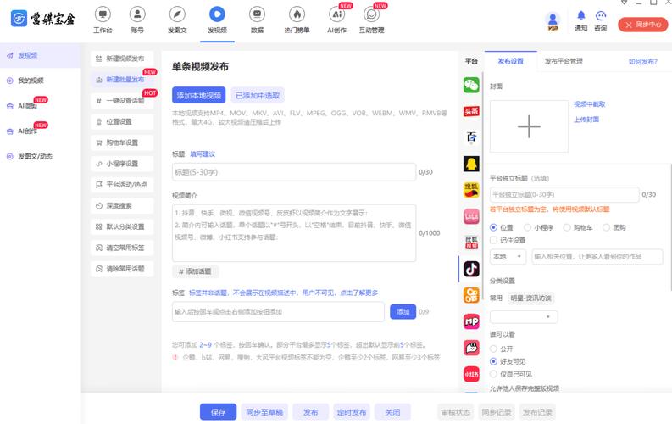672x424 pixels.
Task: Click the 保存 button
Action: pos(218,412)
